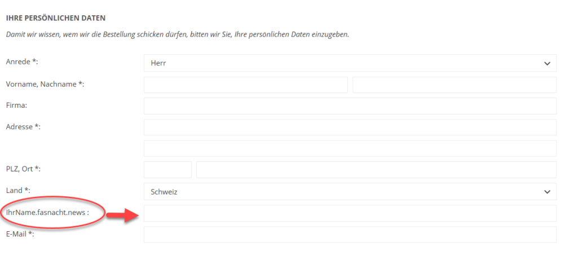Screen dimensions: 561x260
Task: Click the IhrName.fasnacht.news input field
Action: pyautogui.click(x=350, y=213)
